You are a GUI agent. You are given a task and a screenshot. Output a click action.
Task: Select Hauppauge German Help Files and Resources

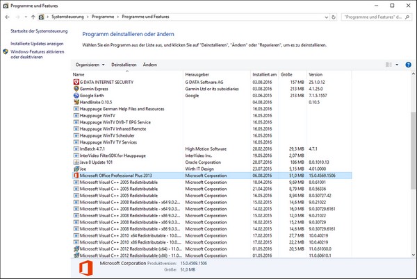click(212, 108)
